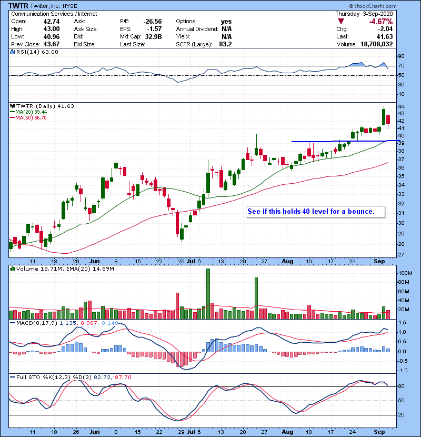This screenshot has width=421, height=437.
Task: Click the RSI(14) 63.00 panel label
Action: pos(37,52)
